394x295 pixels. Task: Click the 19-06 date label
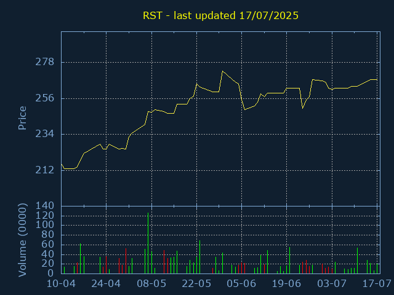pos(286,284)
